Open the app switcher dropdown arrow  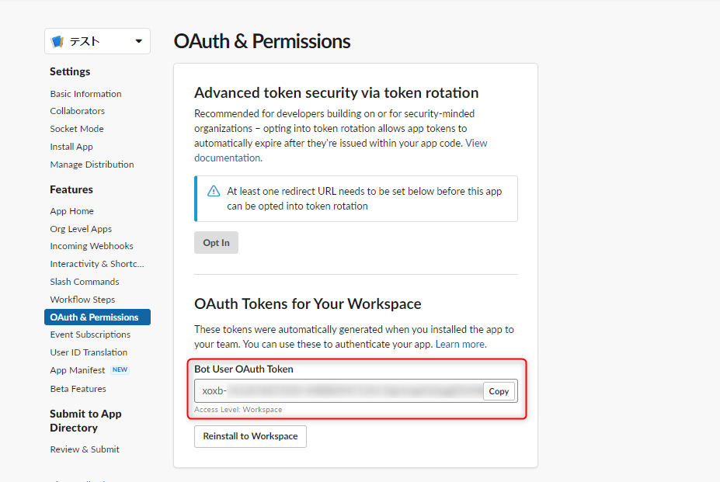point(140,41)
